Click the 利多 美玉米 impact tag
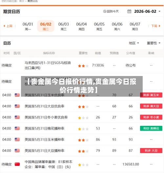 [x=151, y=95]
